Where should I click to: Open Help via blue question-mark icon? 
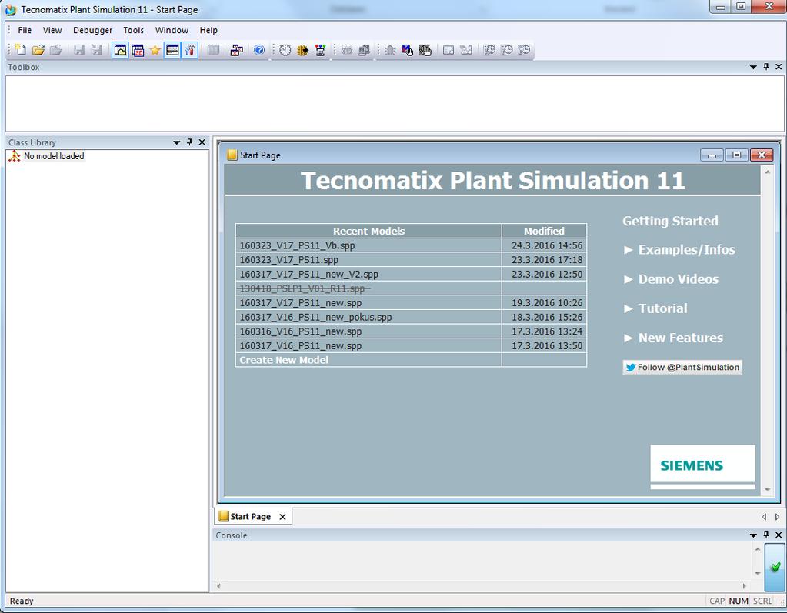coord(259,50)
